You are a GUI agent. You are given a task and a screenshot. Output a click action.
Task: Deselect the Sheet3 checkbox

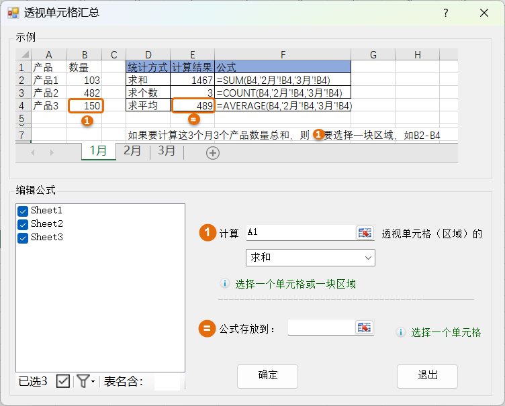point(23,238)
